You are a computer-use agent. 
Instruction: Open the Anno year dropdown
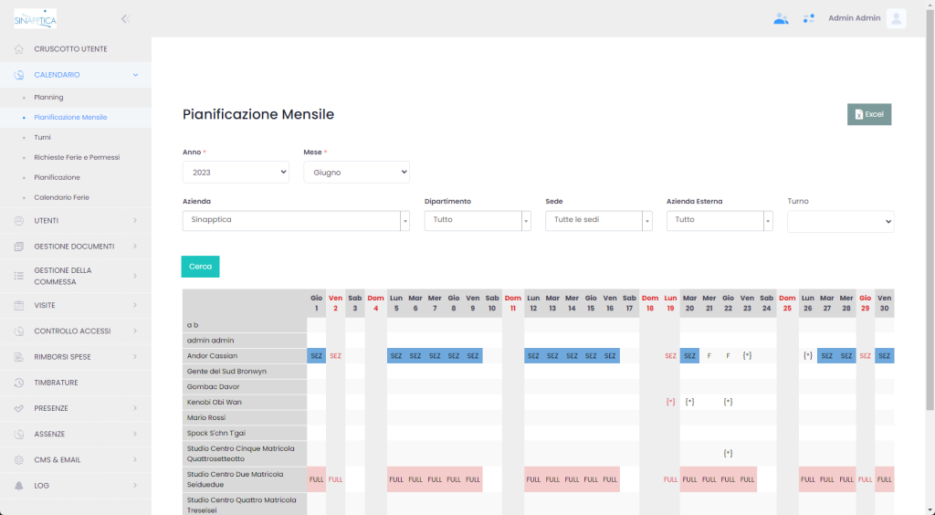(x=236, y=172)
